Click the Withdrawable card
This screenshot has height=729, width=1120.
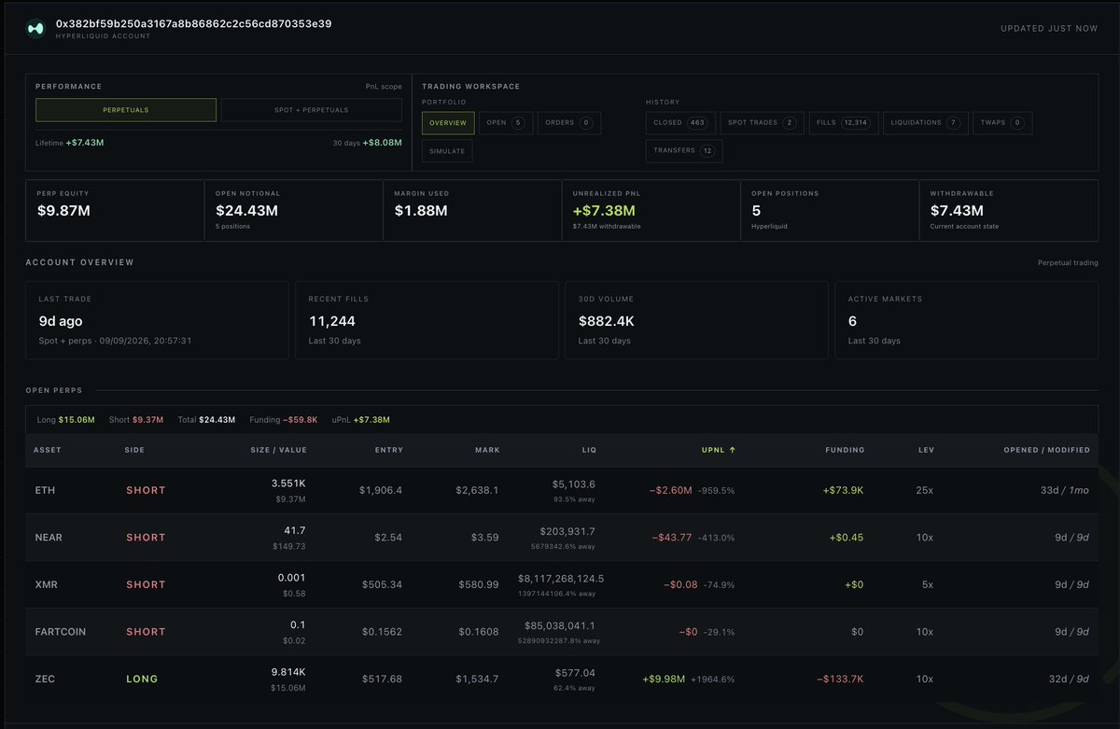coord(1009,211)
